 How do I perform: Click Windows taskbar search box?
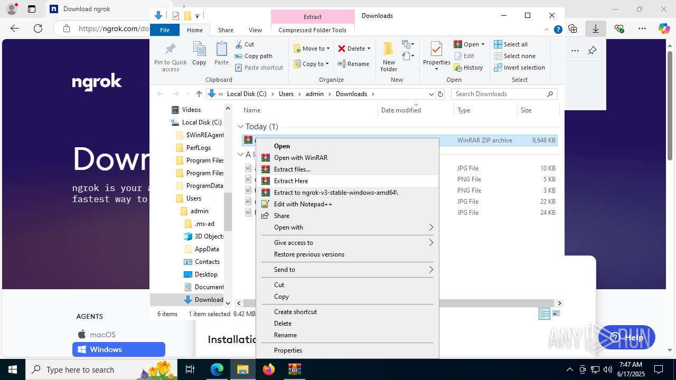(x=100, y=369)
